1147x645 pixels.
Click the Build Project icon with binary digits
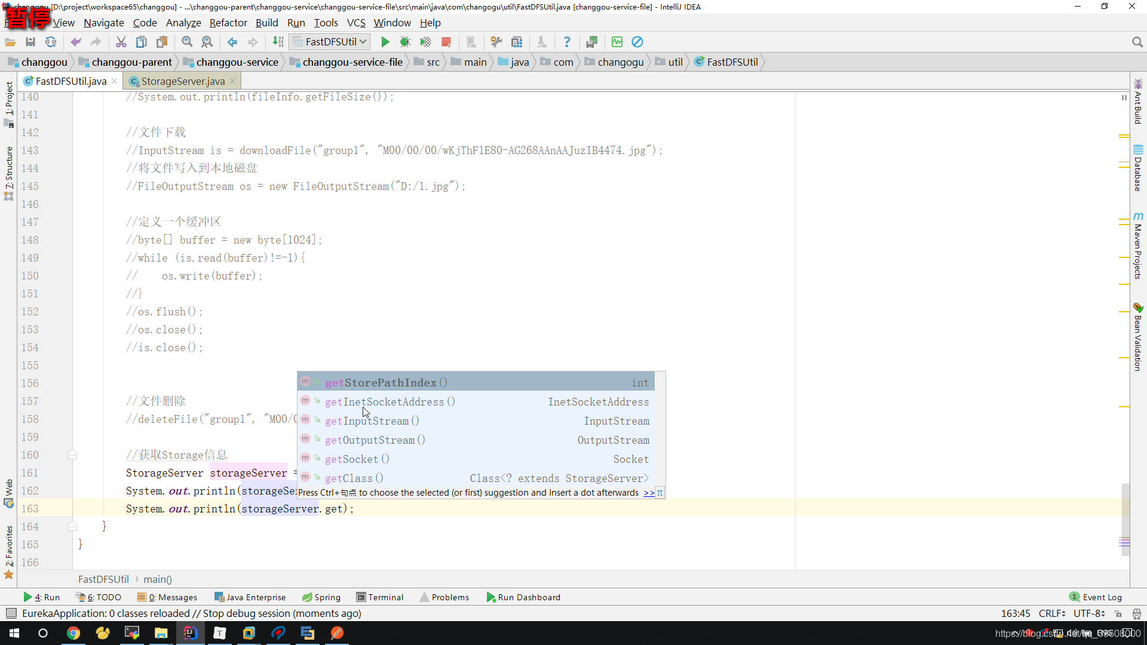coord(278,42)
